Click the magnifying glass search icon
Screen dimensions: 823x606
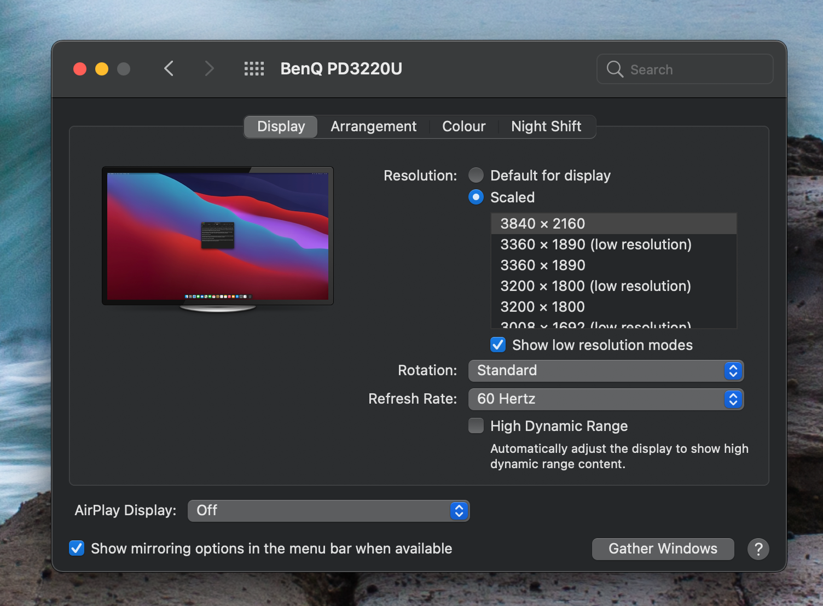615,69
